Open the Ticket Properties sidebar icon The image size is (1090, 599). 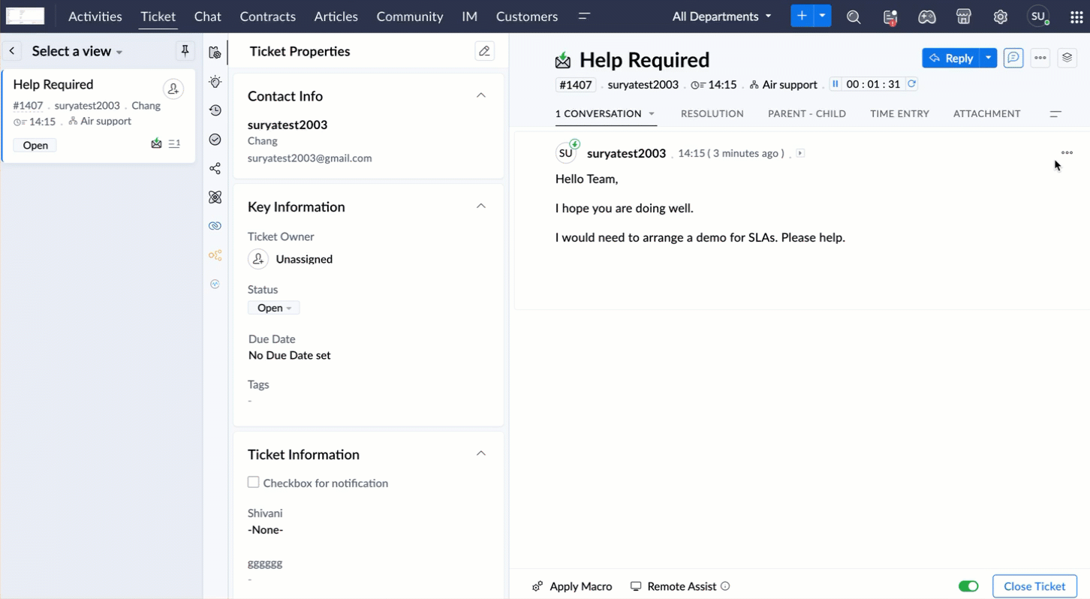(215, 53)
